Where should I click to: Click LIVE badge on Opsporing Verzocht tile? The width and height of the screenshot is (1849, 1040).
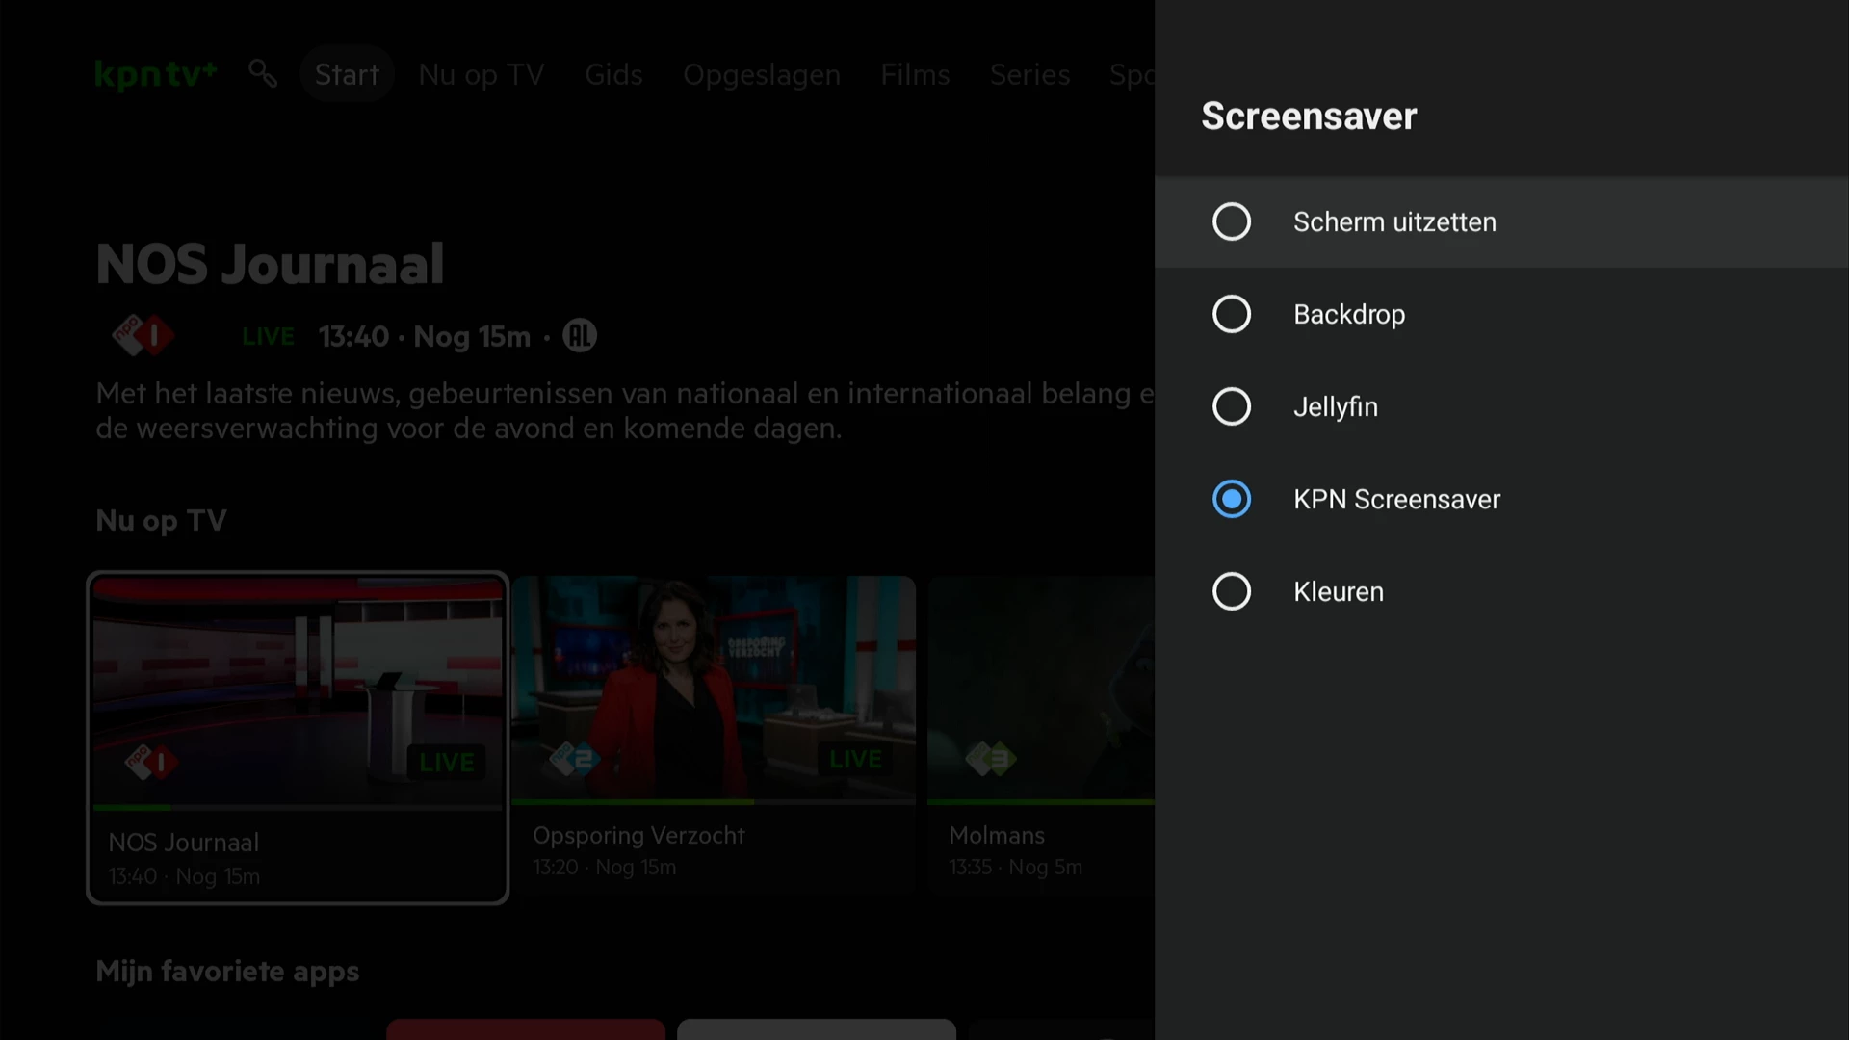point(855,760)
